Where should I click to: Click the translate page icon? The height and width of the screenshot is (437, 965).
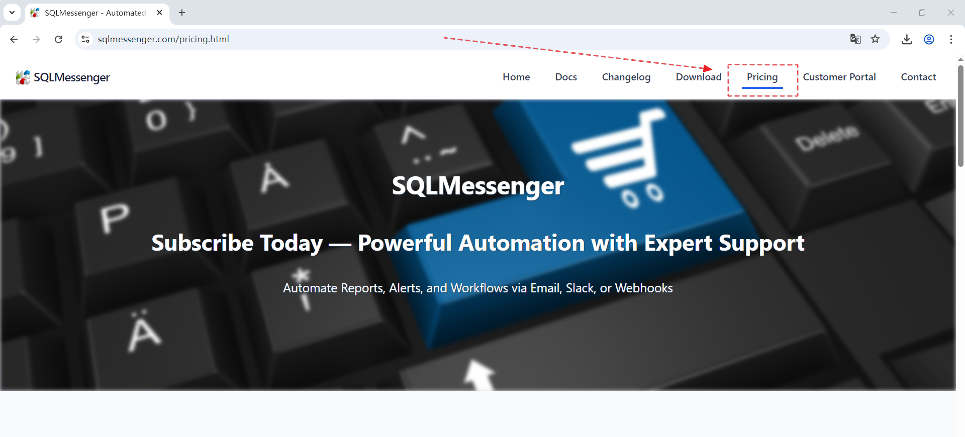[x=855, y=39]
